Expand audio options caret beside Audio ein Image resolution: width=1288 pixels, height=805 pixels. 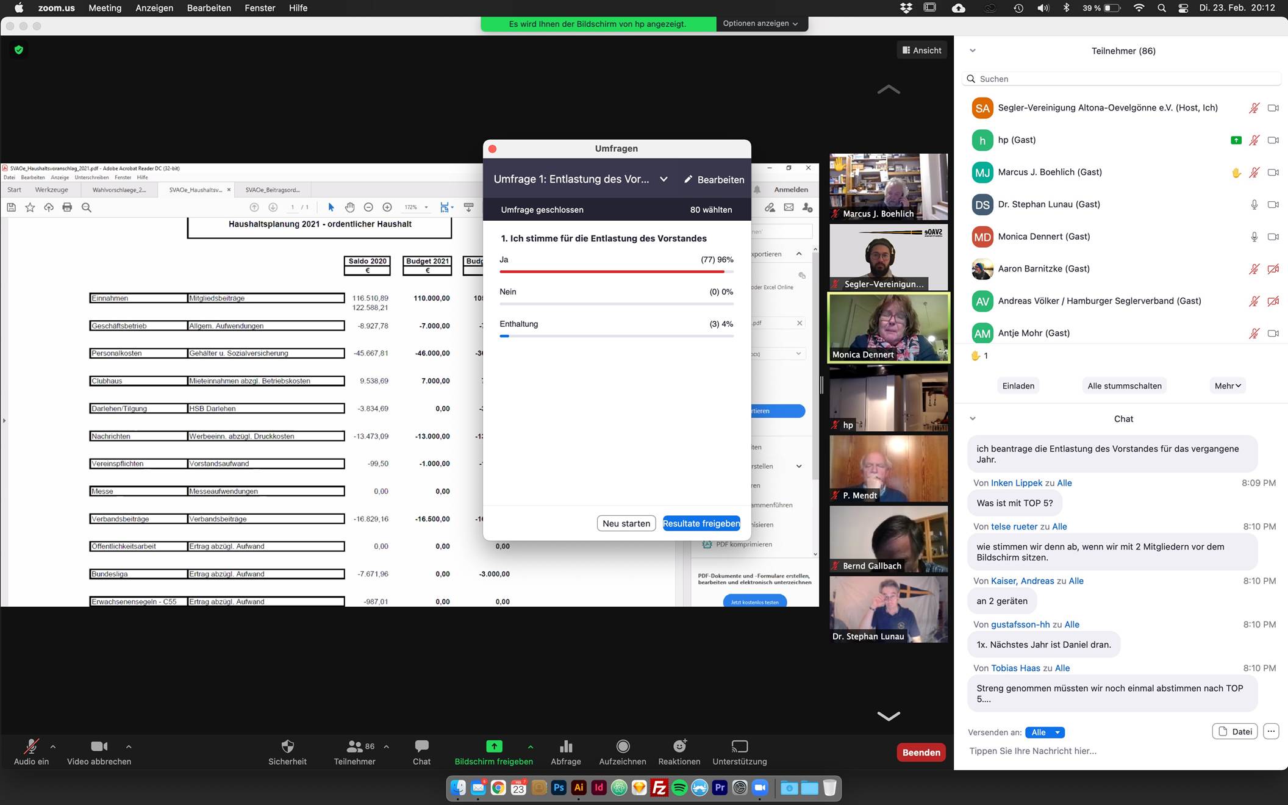click(x=53, y=746)
